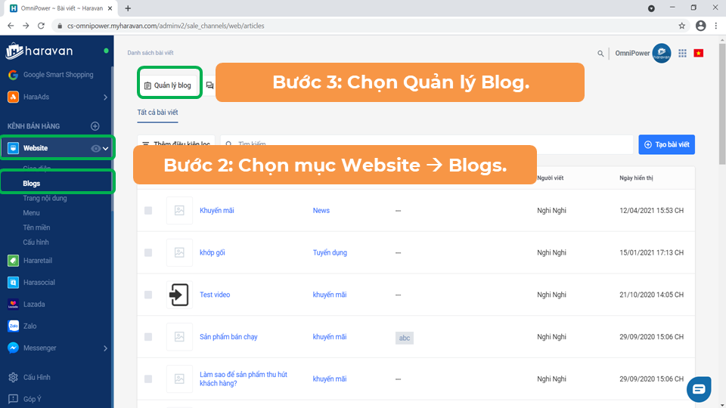Click comments icon beside Quản lý blog
726x408 pixels.
pyautogui.click(x=209, y=85)
